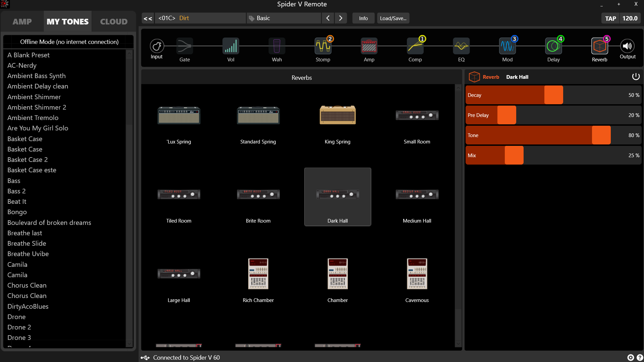
Task: Go to next preset arrow
Action: (x=340, y=18)
